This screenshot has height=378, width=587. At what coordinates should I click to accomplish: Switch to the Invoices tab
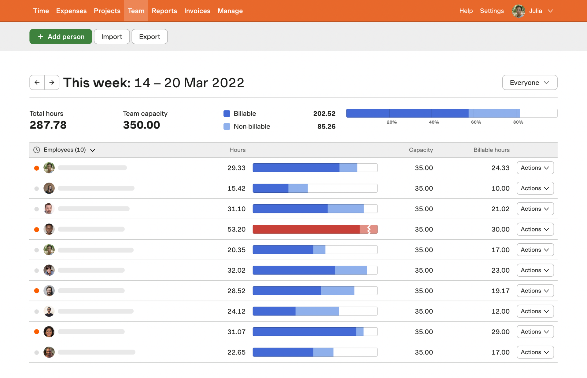pos(197,11)
